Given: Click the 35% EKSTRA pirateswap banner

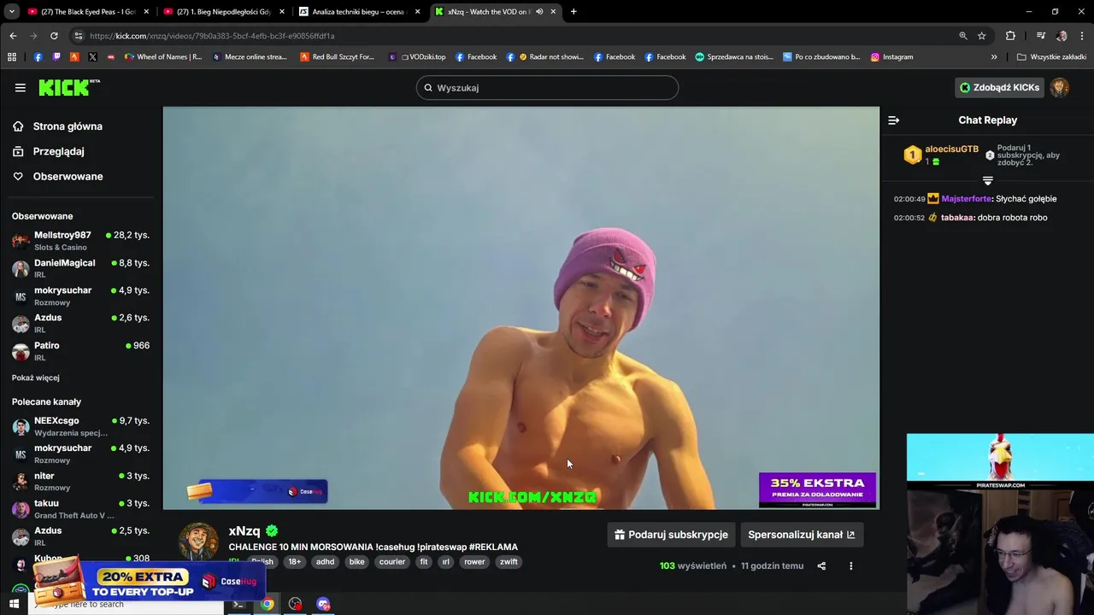Looking at the screenshot, I should [x=817, y=490].
